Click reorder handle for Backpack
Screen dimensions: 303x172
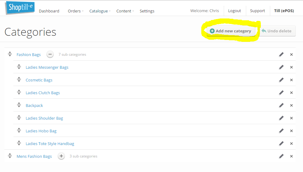19,105
